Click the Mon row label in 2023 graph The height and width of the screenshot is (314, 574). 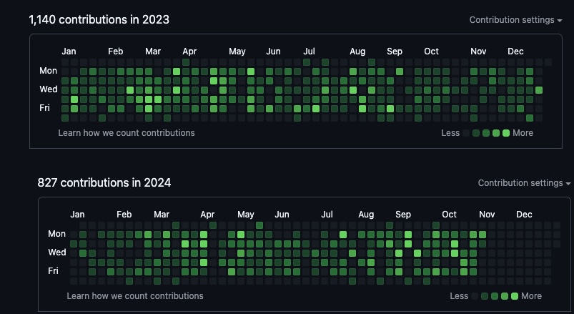tap(48, 71)
